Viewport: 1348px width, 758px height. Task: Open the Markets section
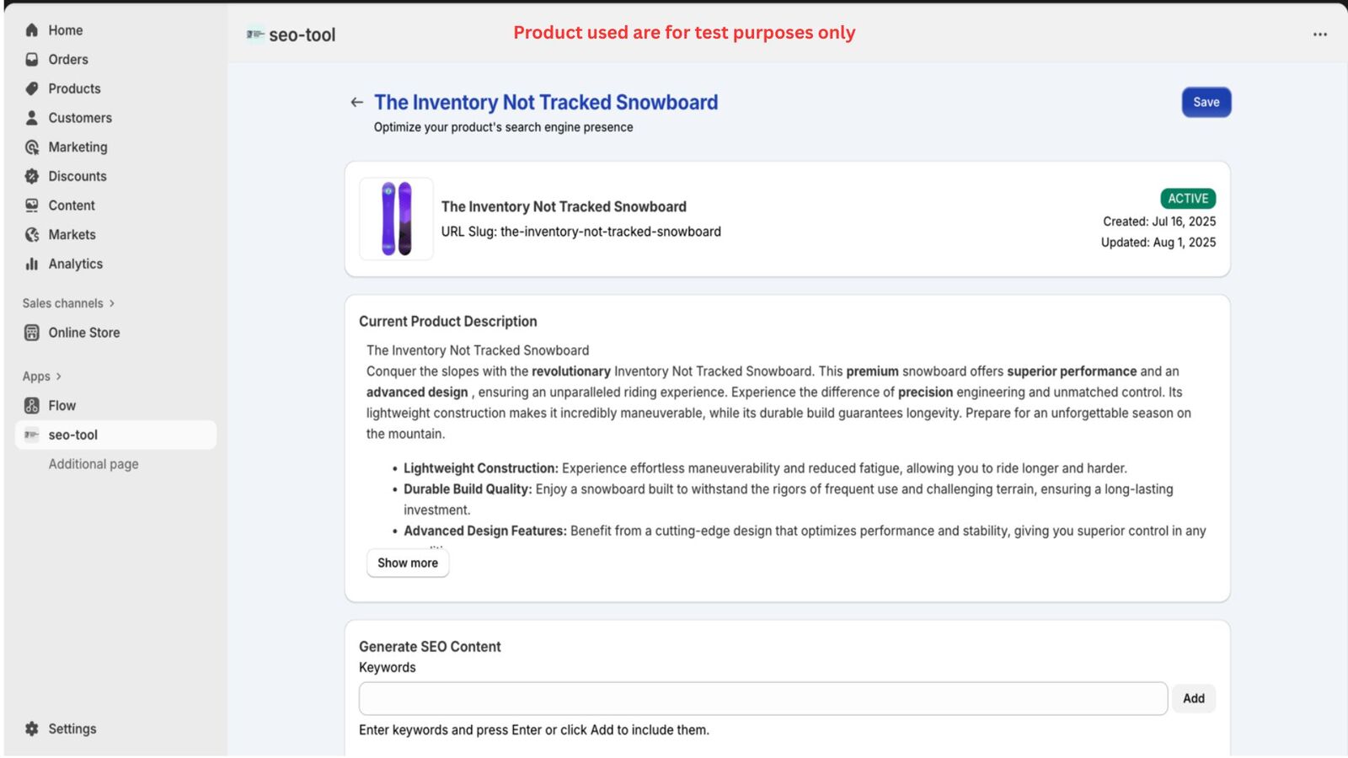click(x=31, y=234)
